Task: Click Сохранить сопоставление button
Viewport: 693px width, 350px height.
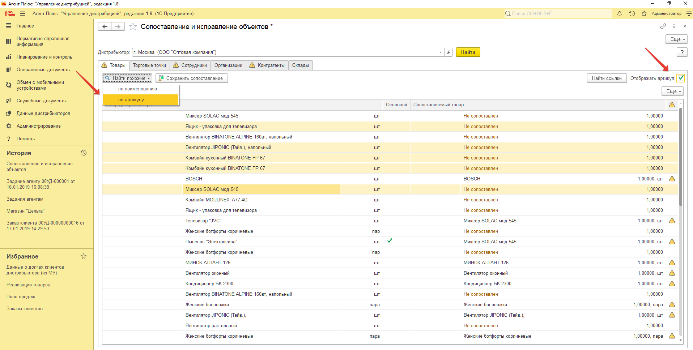Action: coord(192,78)
